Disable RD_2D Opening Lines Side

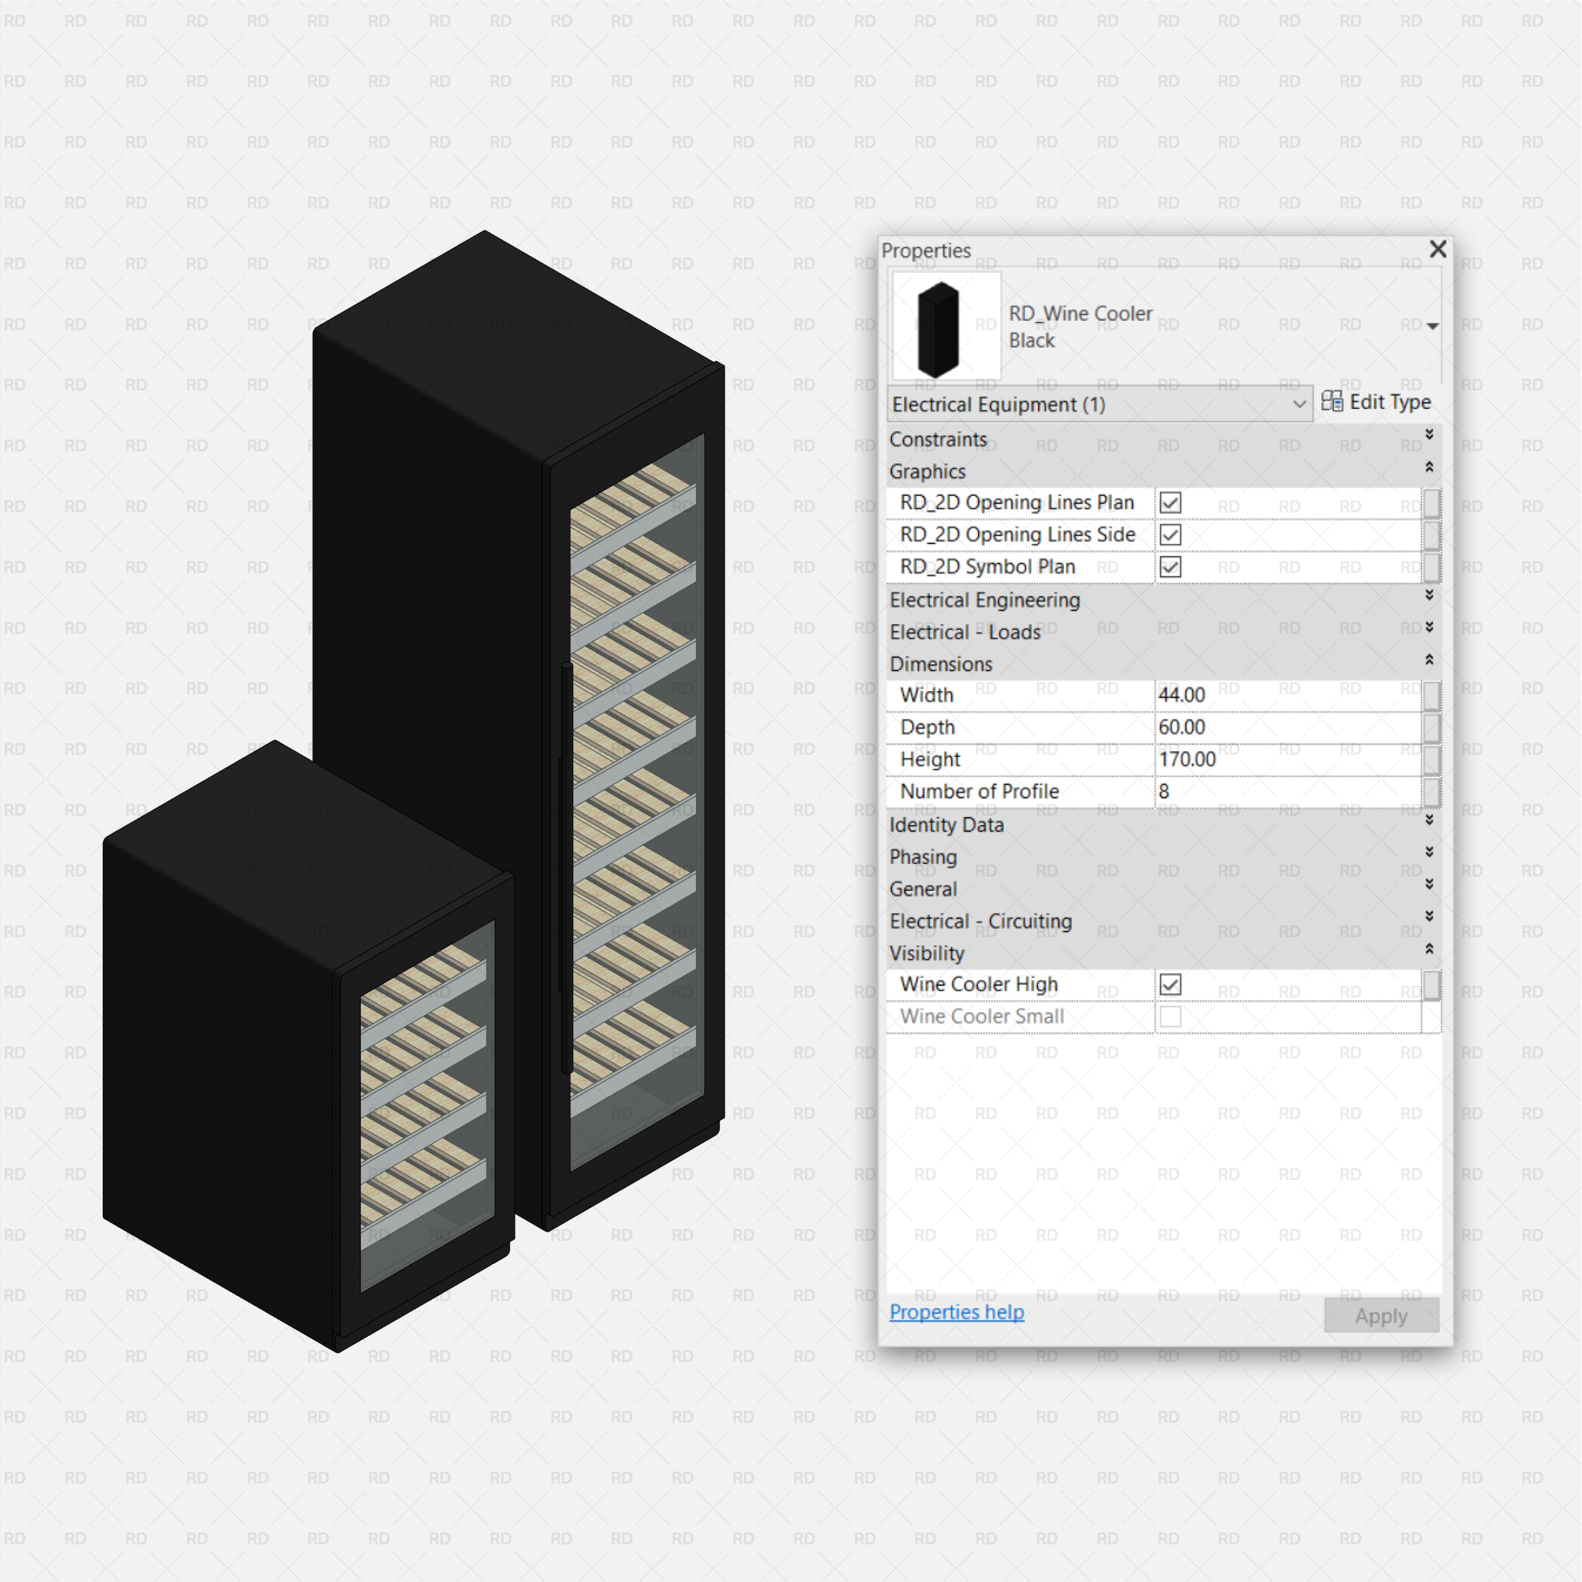pyautogui.click(x=1169, y=535)
